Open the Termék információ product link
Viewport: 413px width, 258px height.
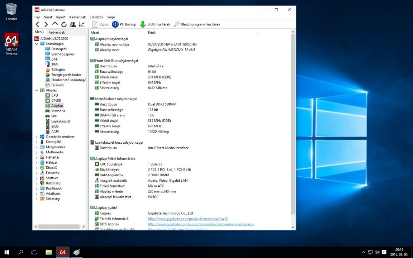187,219
